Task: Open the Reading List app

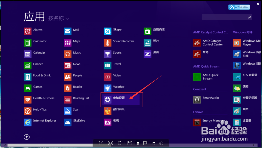Action: tap(76, 99)
